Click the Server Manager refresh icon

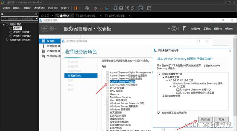(x=174, y=28)
